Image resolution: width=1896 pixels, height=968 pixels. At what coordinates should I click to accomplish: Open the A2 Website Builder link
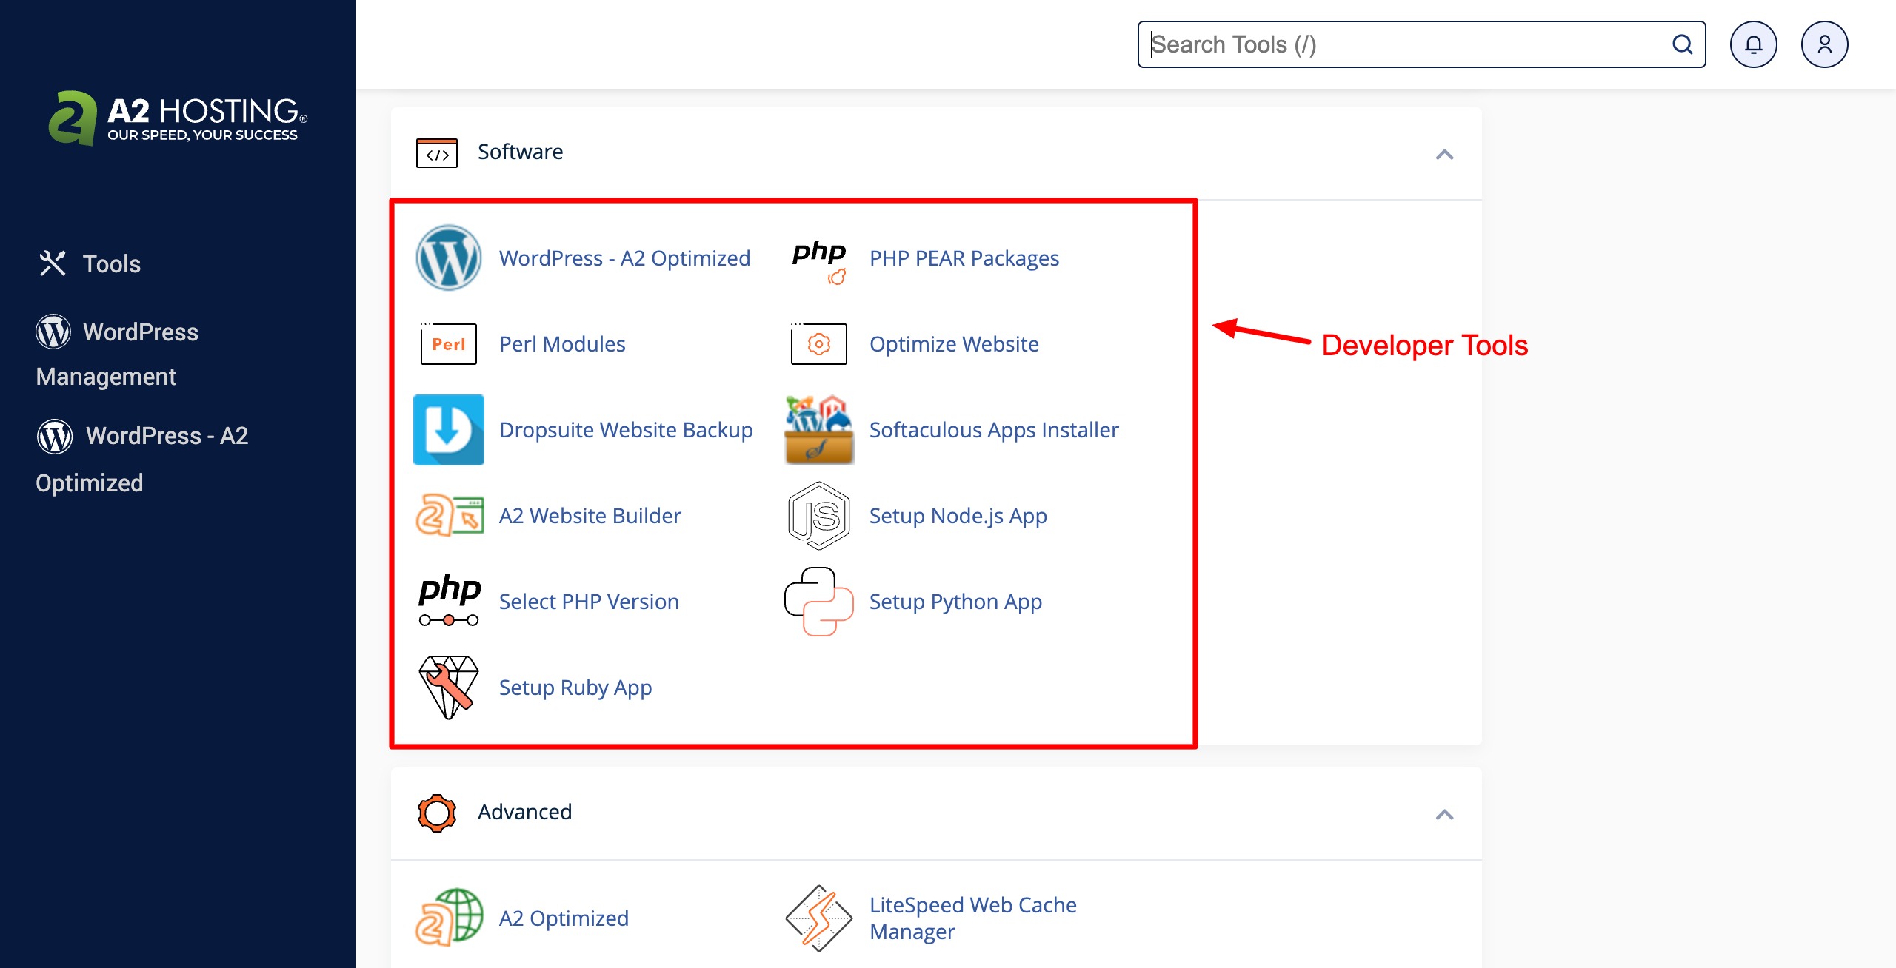(x=590, y=516)
